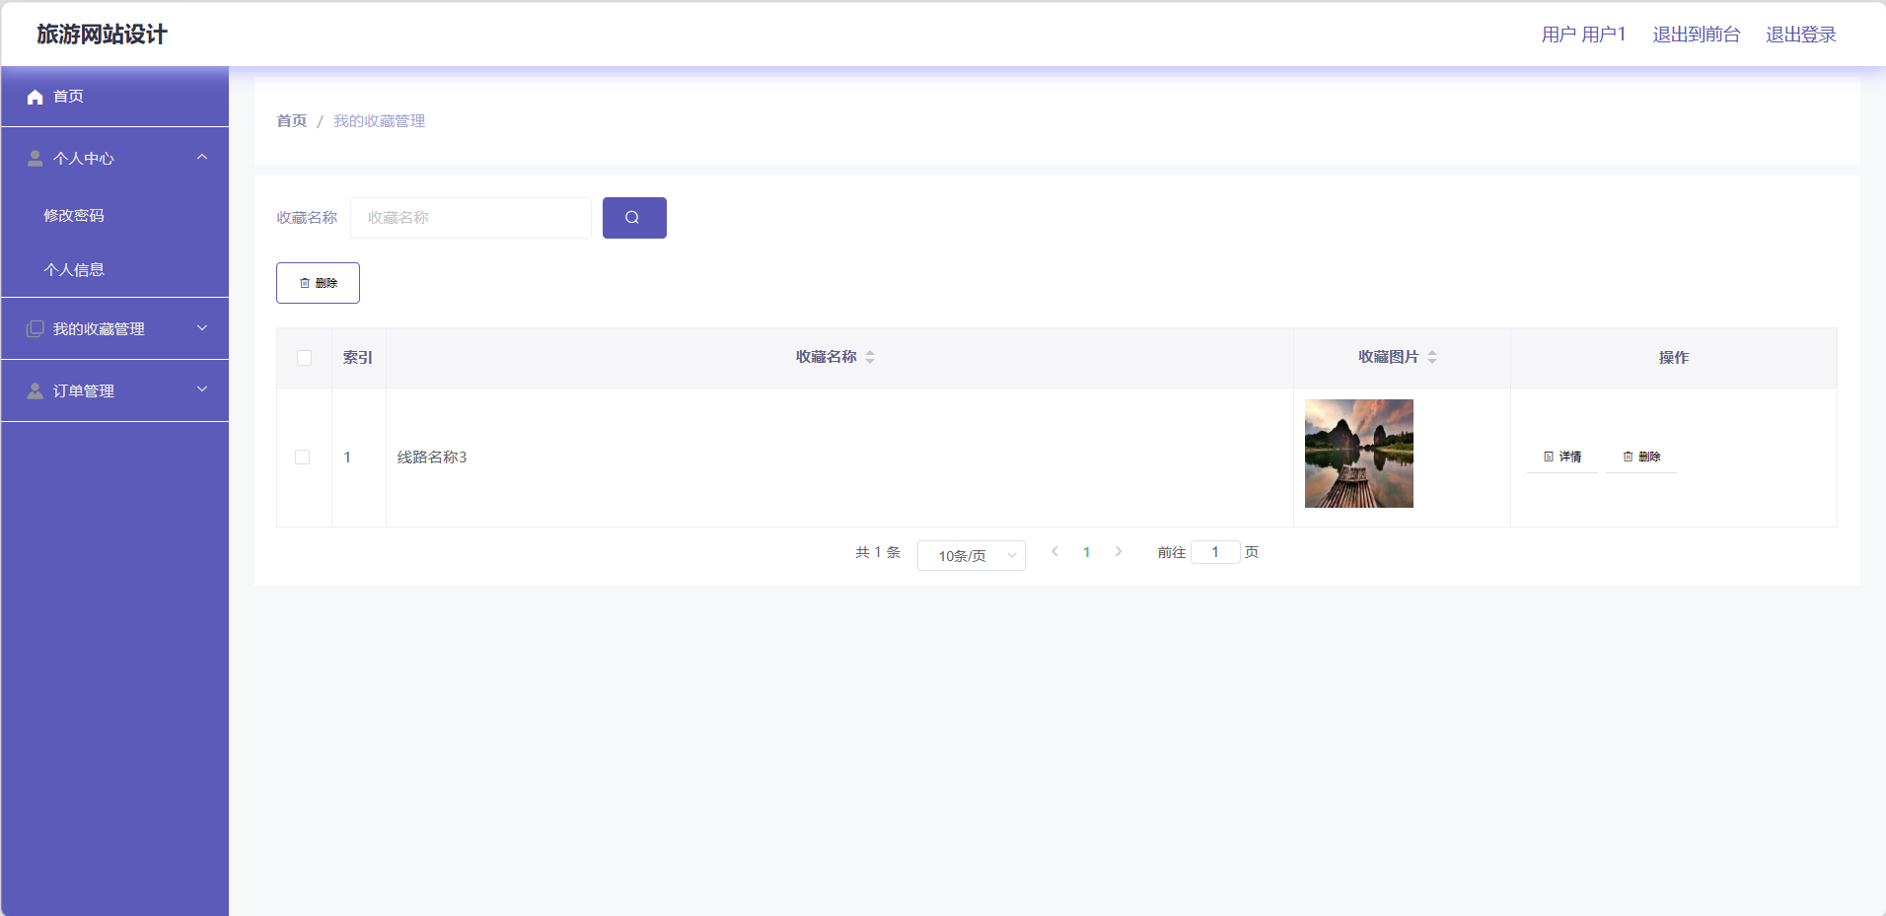Sort by 收藏图片 column arrows
This screenshot has height=916, width=1886.
(1432, 357)
